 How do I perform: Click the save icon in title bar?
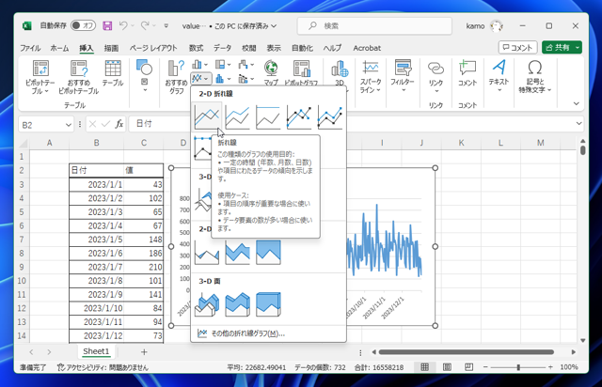coord(107,25)
